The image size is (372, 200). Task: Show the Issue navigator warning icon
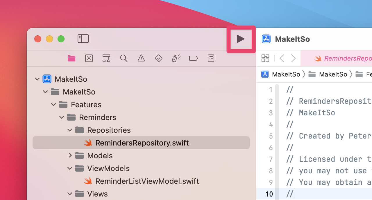[141, 58]
